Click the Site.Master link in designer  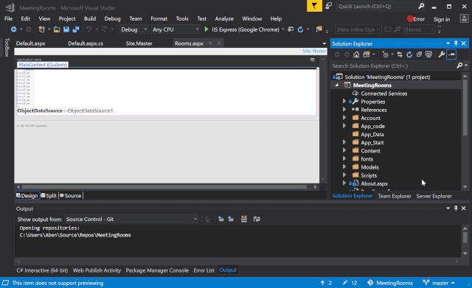point(314,51)
